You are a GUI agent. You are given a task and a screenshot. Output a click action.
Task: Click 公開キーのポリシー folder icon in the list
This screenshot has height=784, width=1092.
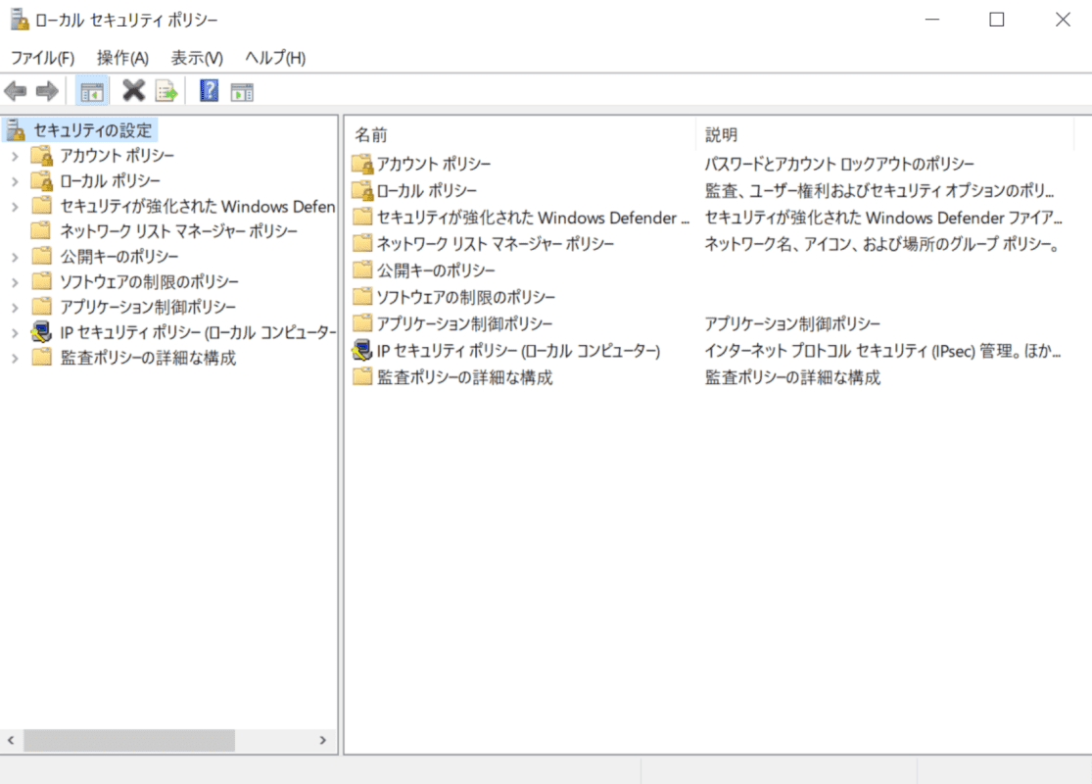[362, 269]
